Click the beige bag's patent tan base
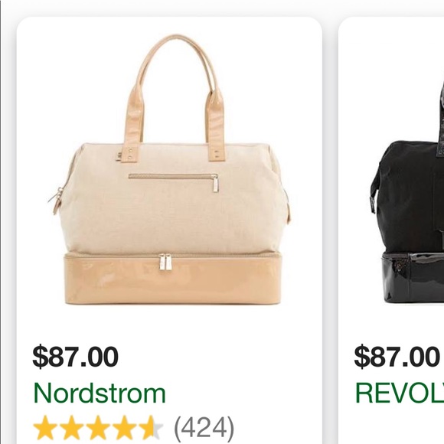 (173, 279)
